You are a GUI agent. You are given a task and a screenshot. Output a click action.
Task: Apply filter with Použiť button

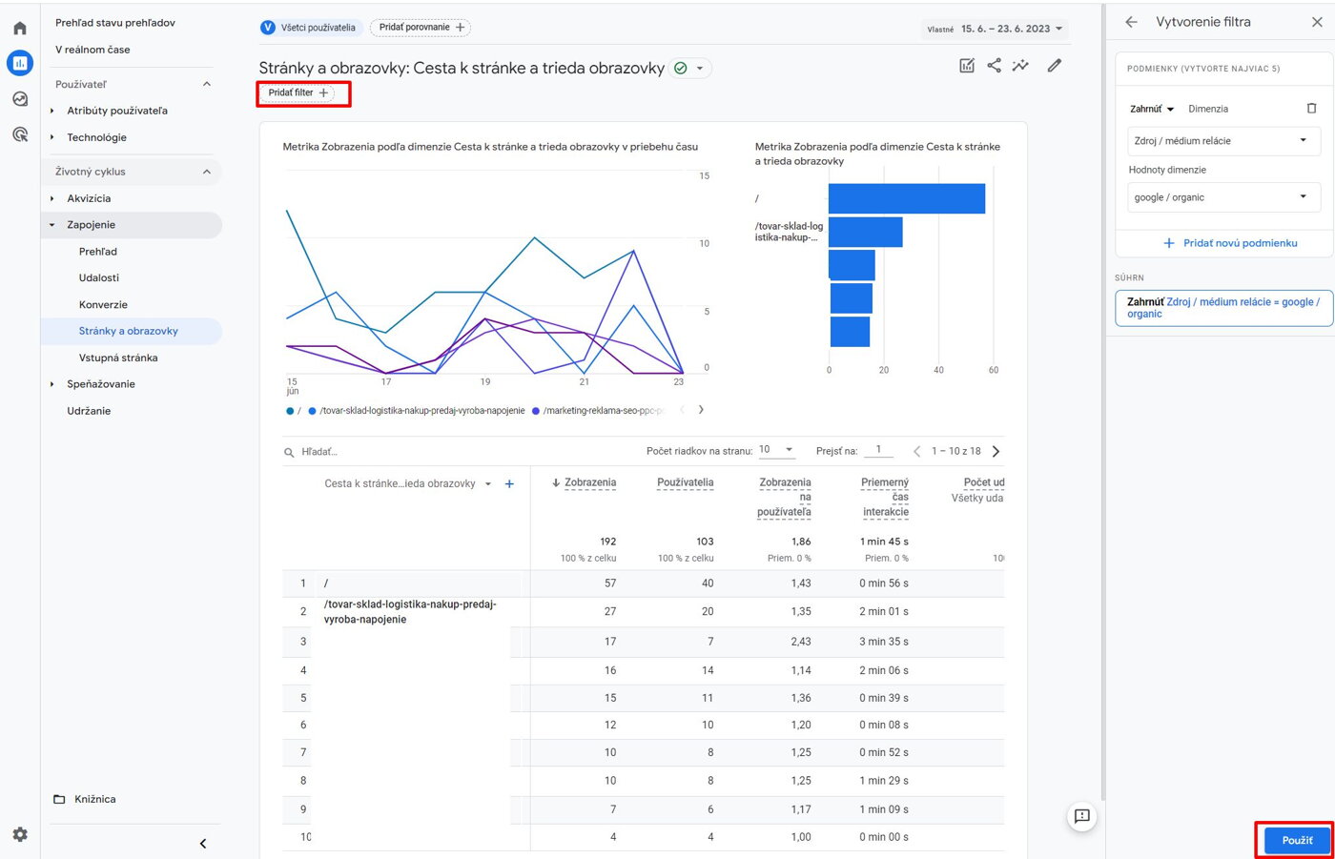[x=1297, y=840]
